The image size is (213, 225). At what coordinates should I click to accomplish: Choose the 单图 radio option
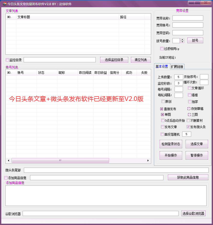(162, 115)
